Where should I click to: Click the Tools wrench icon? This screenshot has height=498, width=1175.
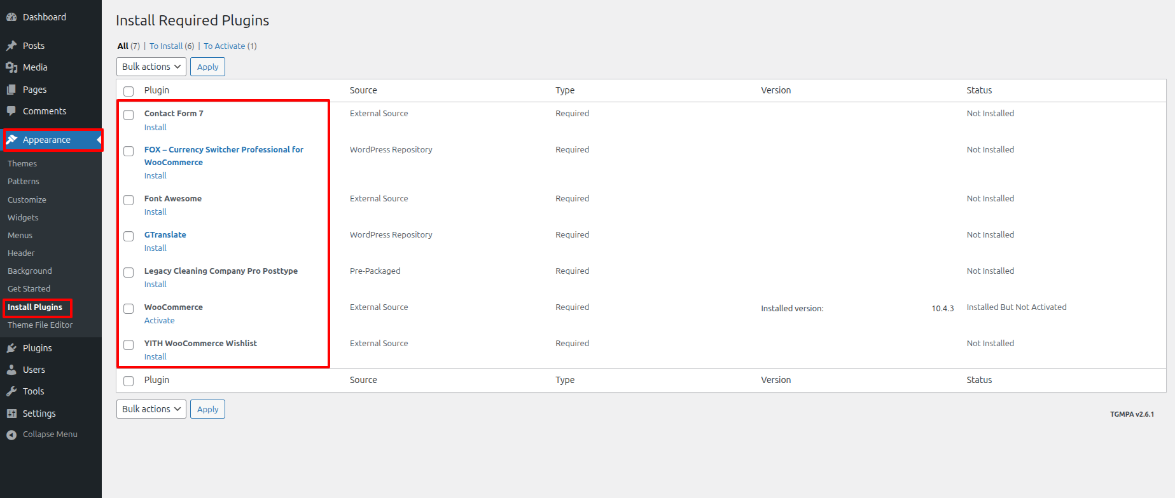[x=11, y=391]
